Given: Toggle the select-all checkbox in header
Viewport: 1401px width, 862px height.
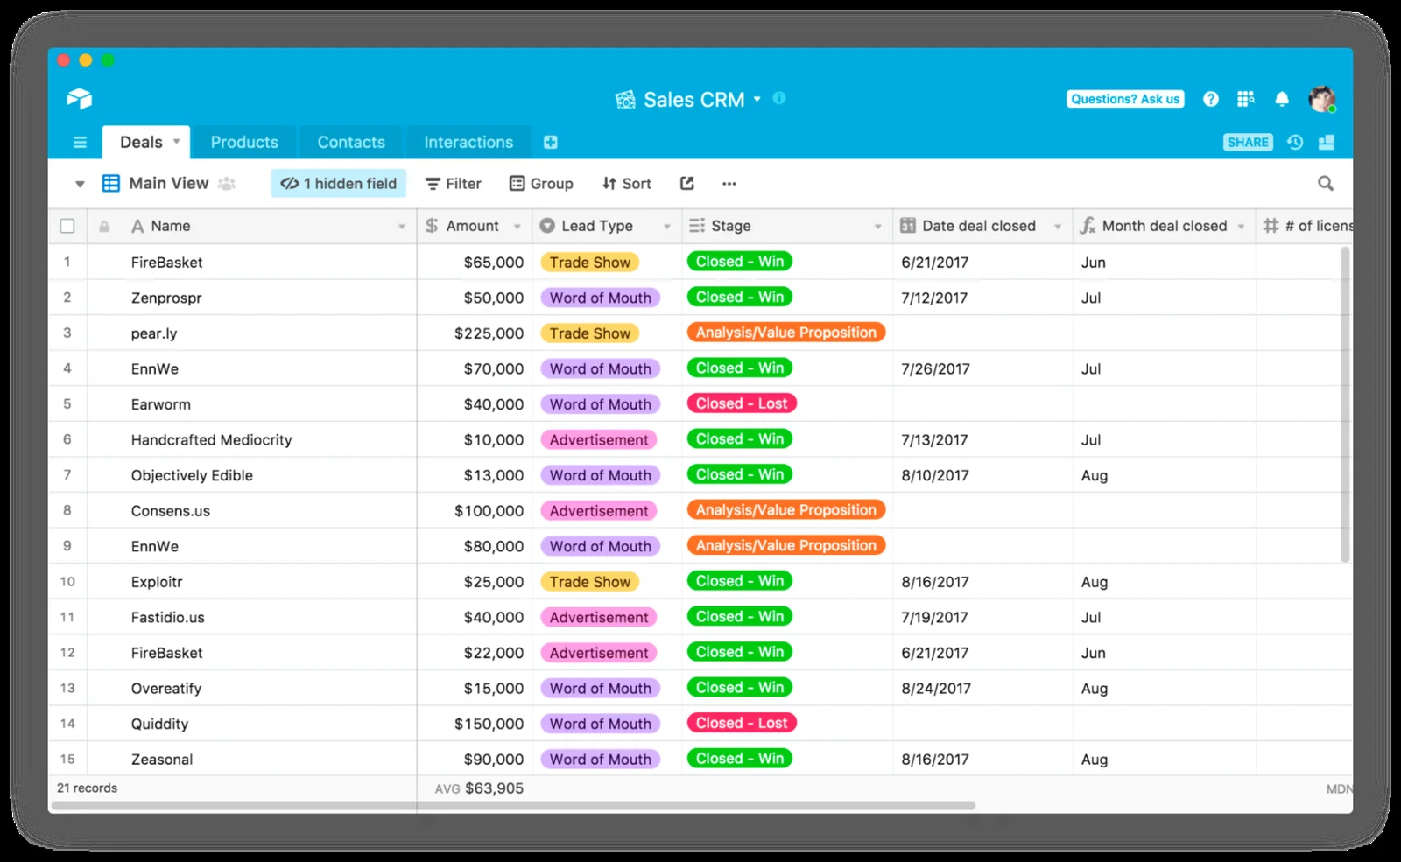Looking at the screenshot, I should [67, 226].
